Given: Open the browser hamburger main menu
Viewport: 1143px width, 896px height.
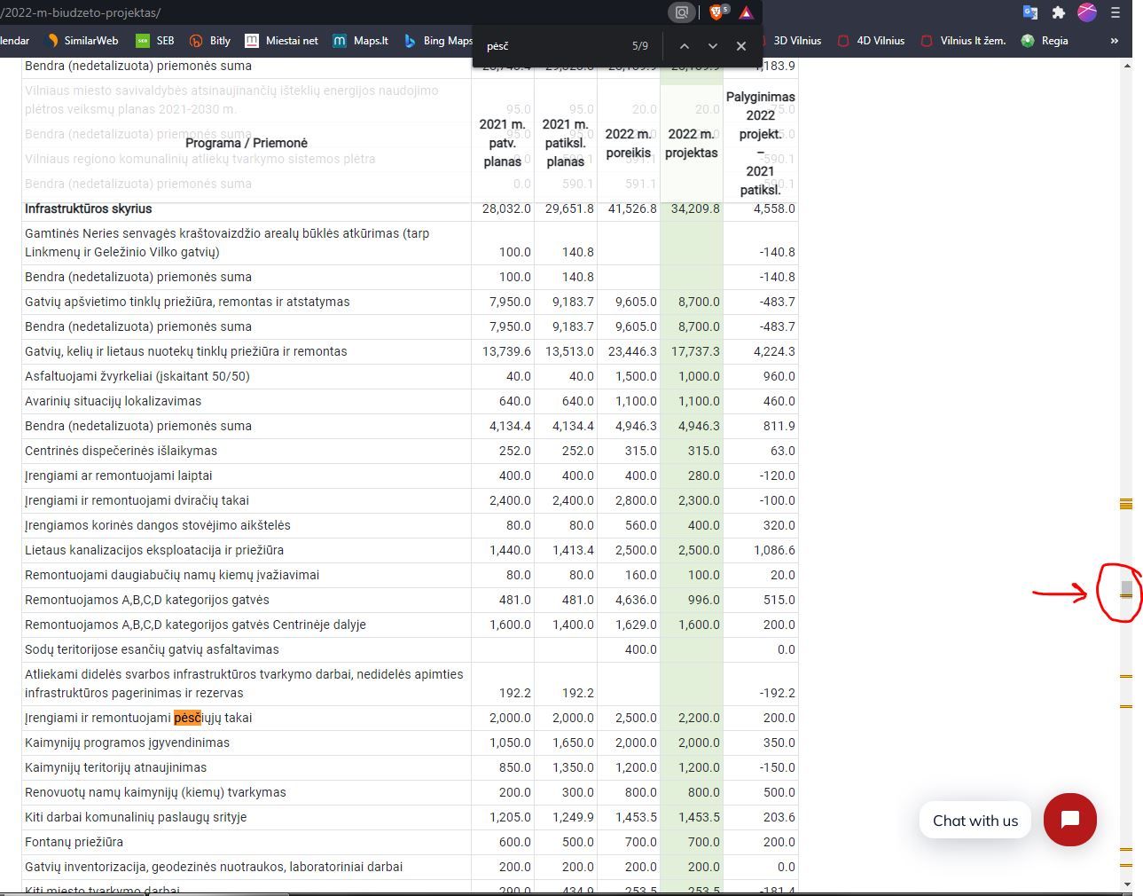Looking at the screenshot, I should tap(1116, 12).
